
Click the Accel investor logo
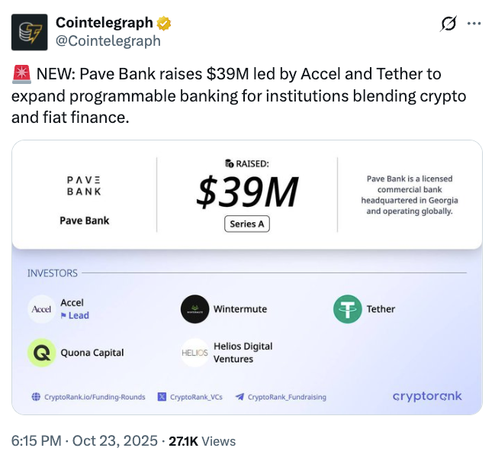[x=41, y=309]
